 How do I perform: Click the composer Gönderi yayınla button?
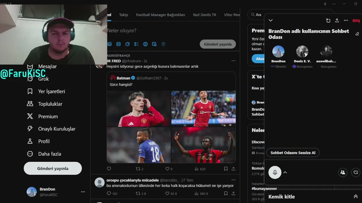pos(218,44)
